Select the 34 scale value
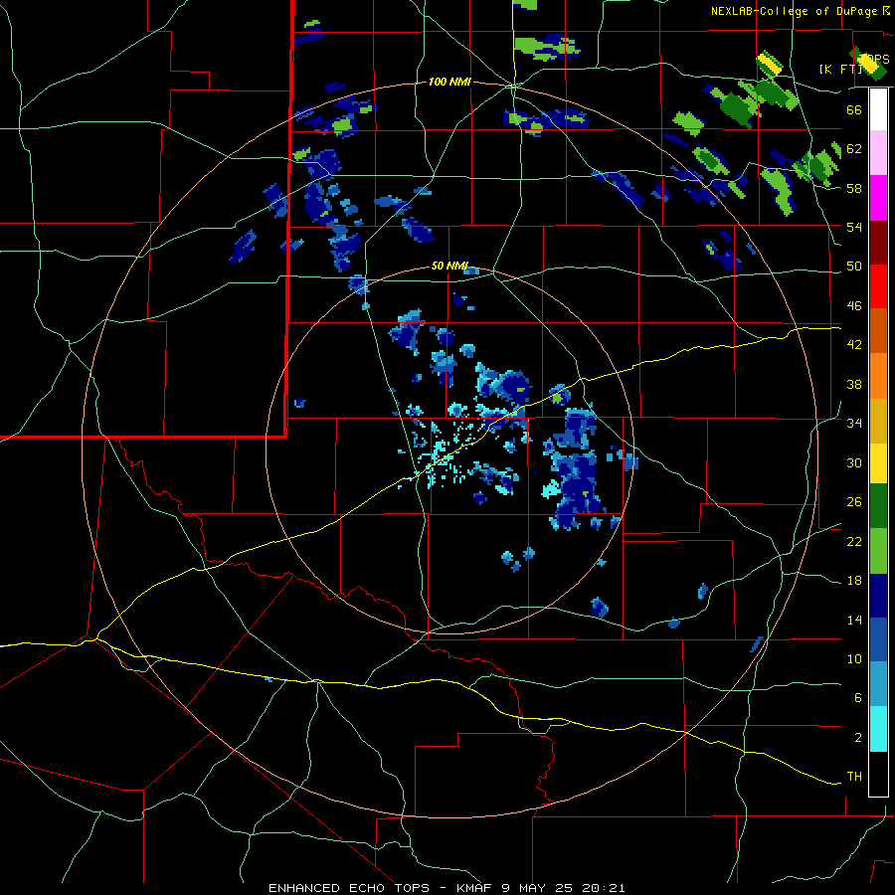The width and height of the screenshot is (895, 895). pyautogui.click(x=854, y=424)
